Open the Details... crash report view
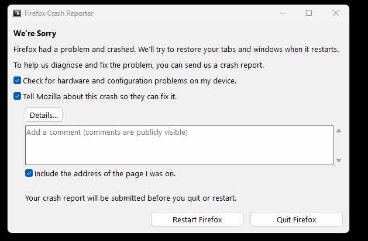 44,115
